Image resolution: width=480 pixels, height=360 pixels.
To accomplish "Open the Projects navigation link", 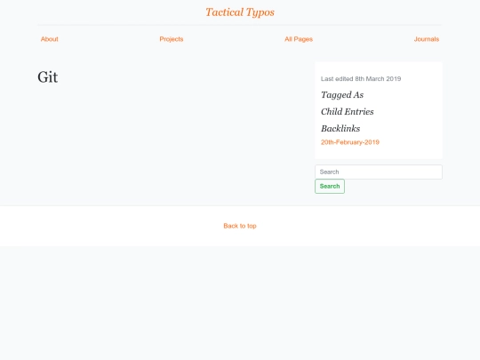I will pos(172,39).
